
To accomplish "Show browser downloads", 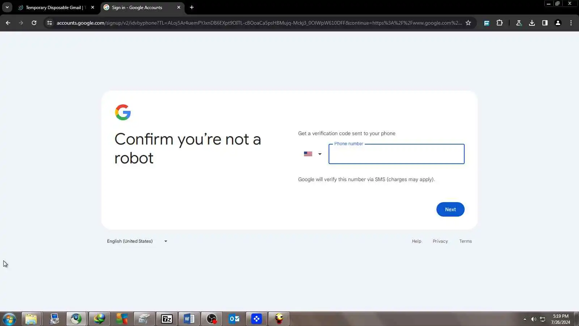I will [532, 23].
